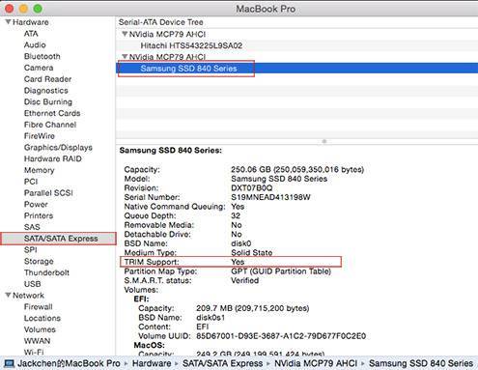Select Camera in the sidebar
Image resolution: width=478 pixels, height=370 pixels.
pyautogui.click(x=39, y=68)
